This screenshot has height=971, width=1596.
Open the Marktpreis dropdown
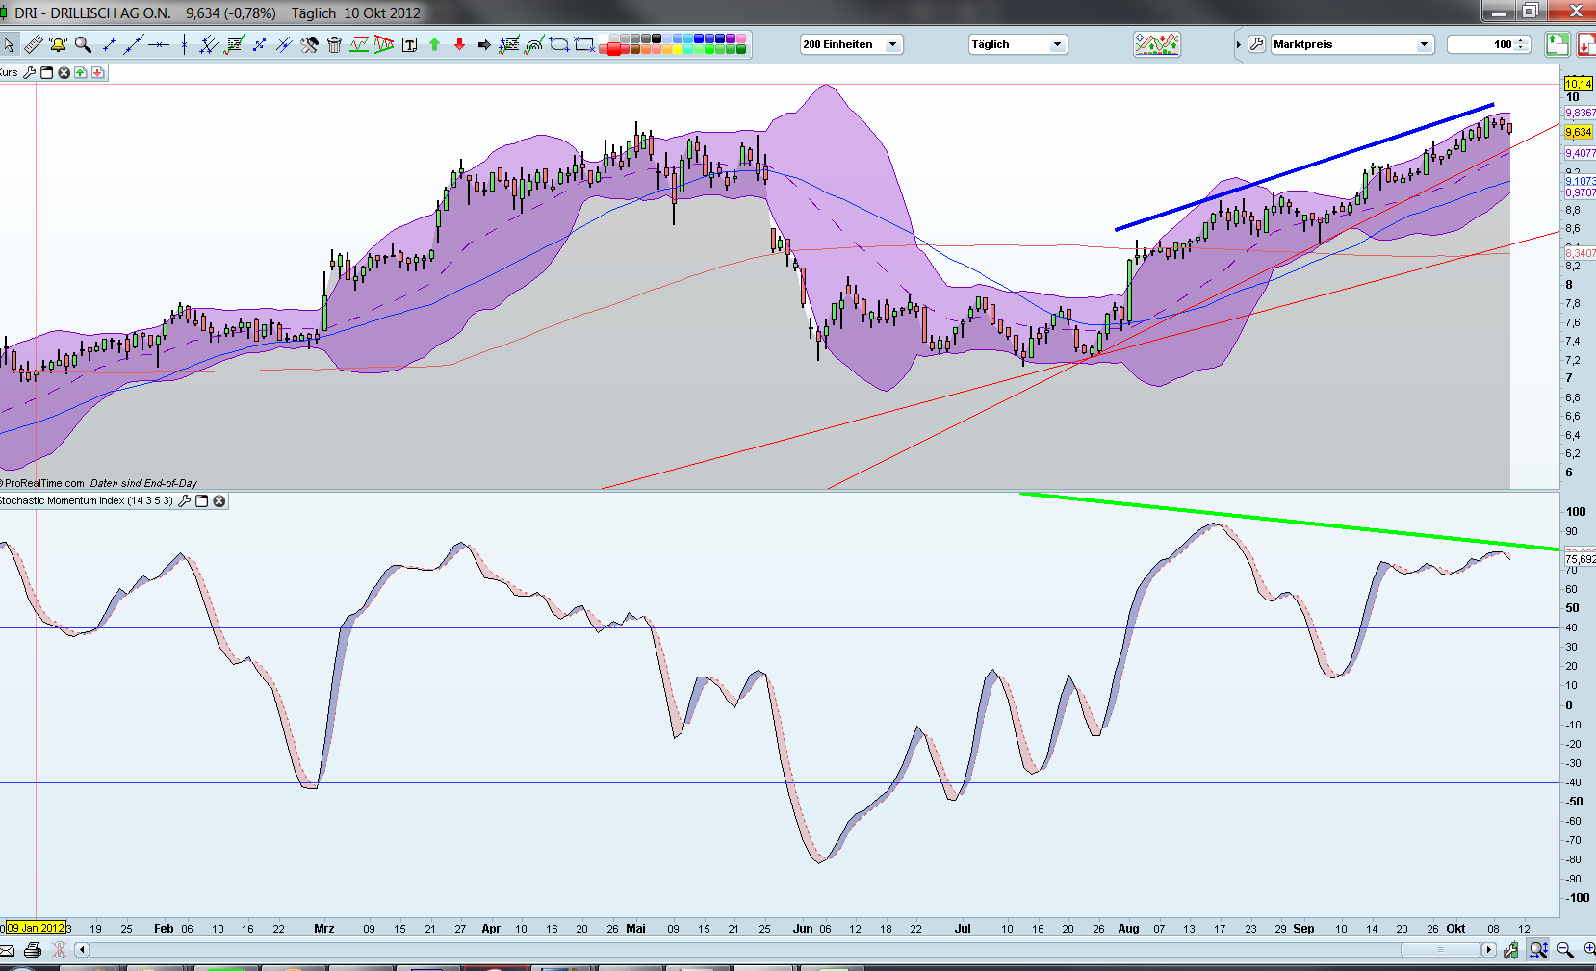coord(1352,44)
